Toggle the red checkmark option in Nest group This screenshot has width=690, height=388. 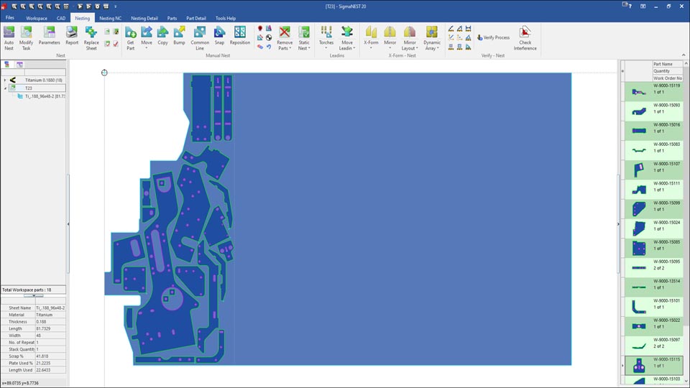[116, 43]
